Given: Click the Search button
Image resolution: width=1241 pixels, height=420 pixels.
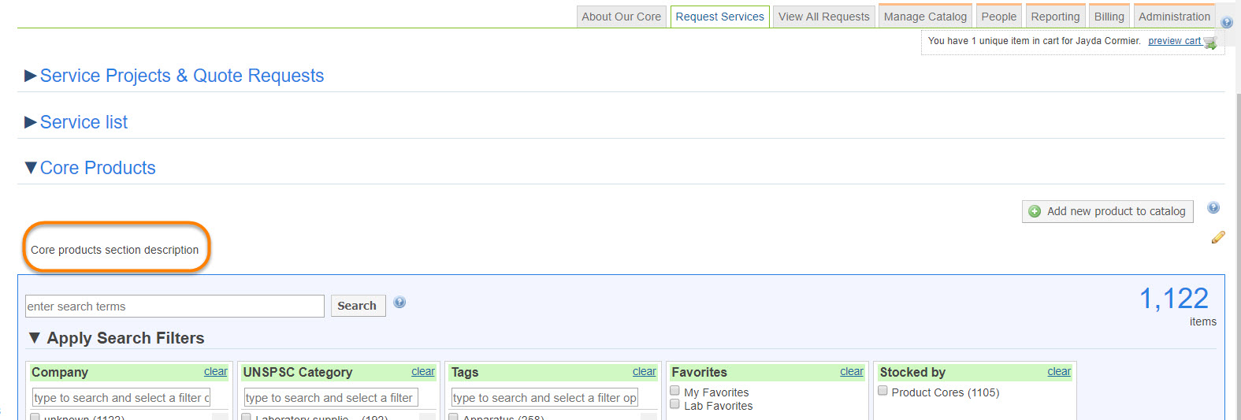Looking at the screenshot, I should point(357,306).
